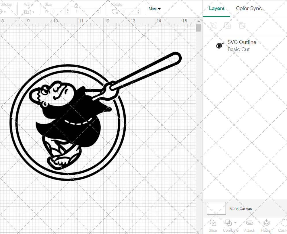
Task: Switch to the Color Sync tab
Action: pyautogui.click(x=249, y=8)
